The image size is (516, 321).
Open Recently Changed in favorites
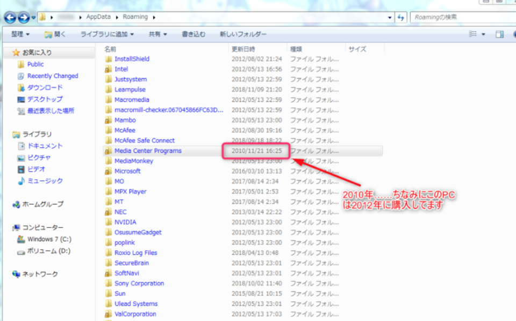[x=53, y=76]
